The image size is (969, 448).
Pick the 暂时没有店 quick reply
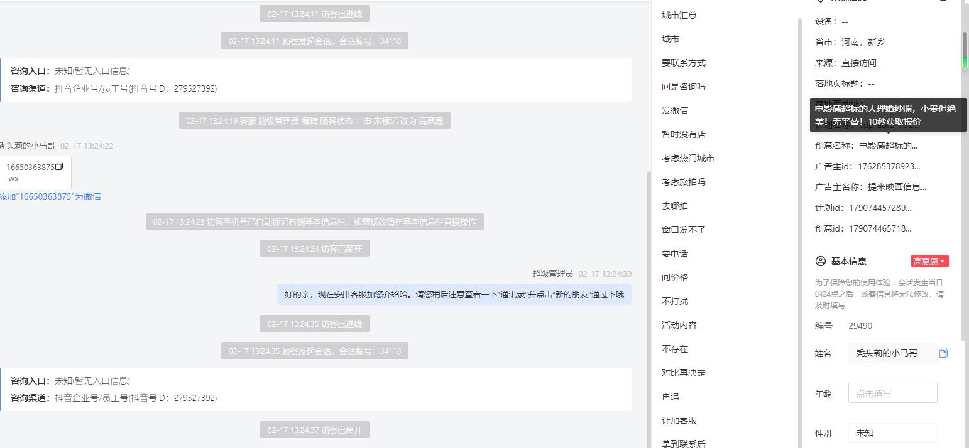[684, 134]
